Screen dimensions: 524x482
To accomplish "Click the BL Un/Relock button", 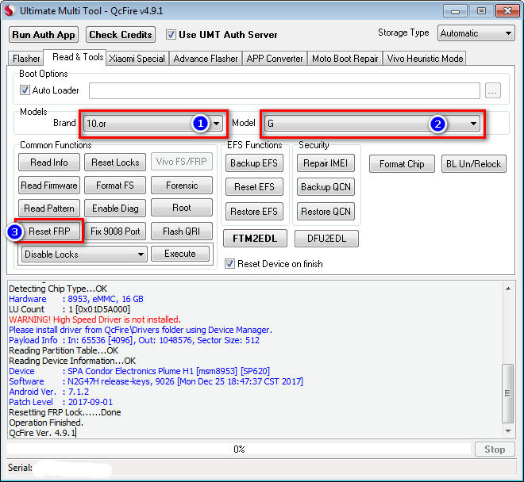I will point(473,164).
